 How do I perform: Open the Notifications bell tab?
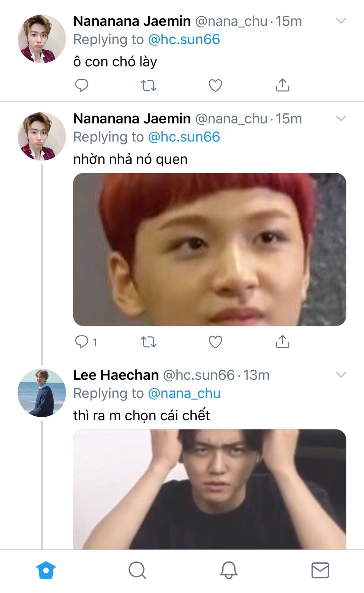[x=229, y=570]
